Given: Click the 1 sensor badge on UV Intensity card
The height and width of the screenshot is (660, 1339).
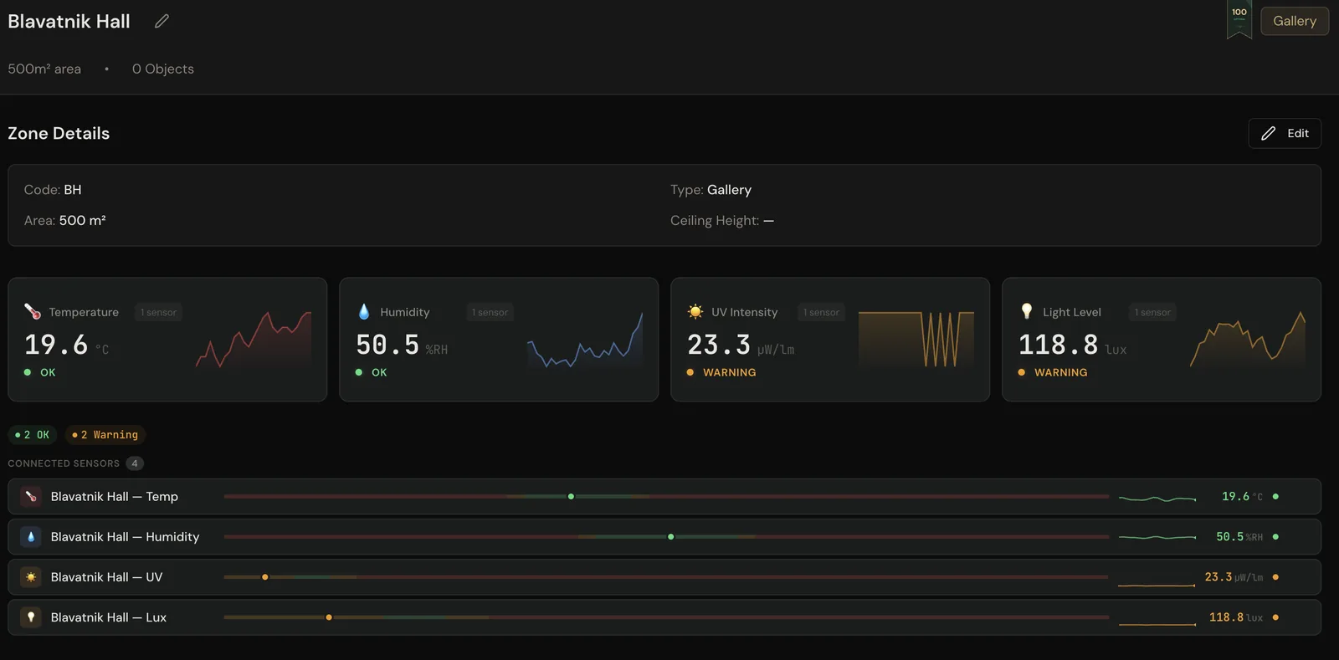Looking at the screenshot, I should point(821,312).
